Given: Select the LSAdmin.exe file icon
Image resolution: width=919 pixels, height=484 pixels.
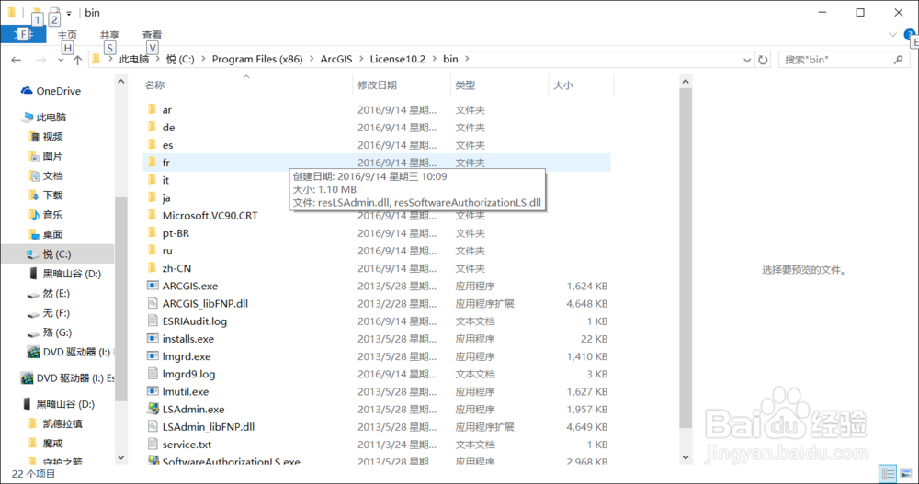Looking at the screenshot, I should (x=153, y=409).
